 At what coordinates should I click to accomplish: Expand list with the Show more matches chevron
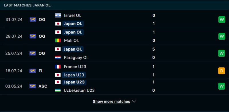[x=134, y=101]
